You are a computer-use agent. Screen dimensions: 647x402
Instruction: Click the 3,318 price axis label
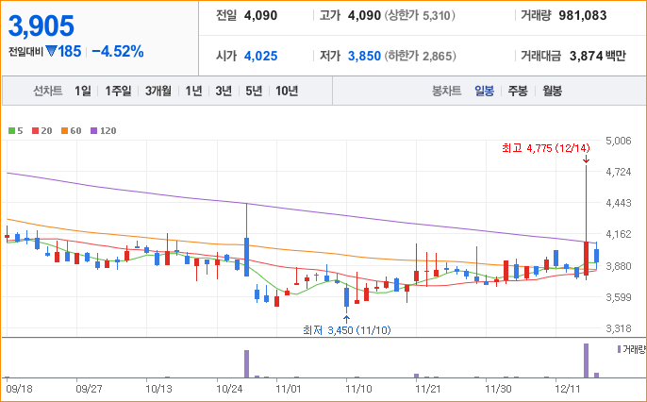pyautogui.click(x=619, y=328)
